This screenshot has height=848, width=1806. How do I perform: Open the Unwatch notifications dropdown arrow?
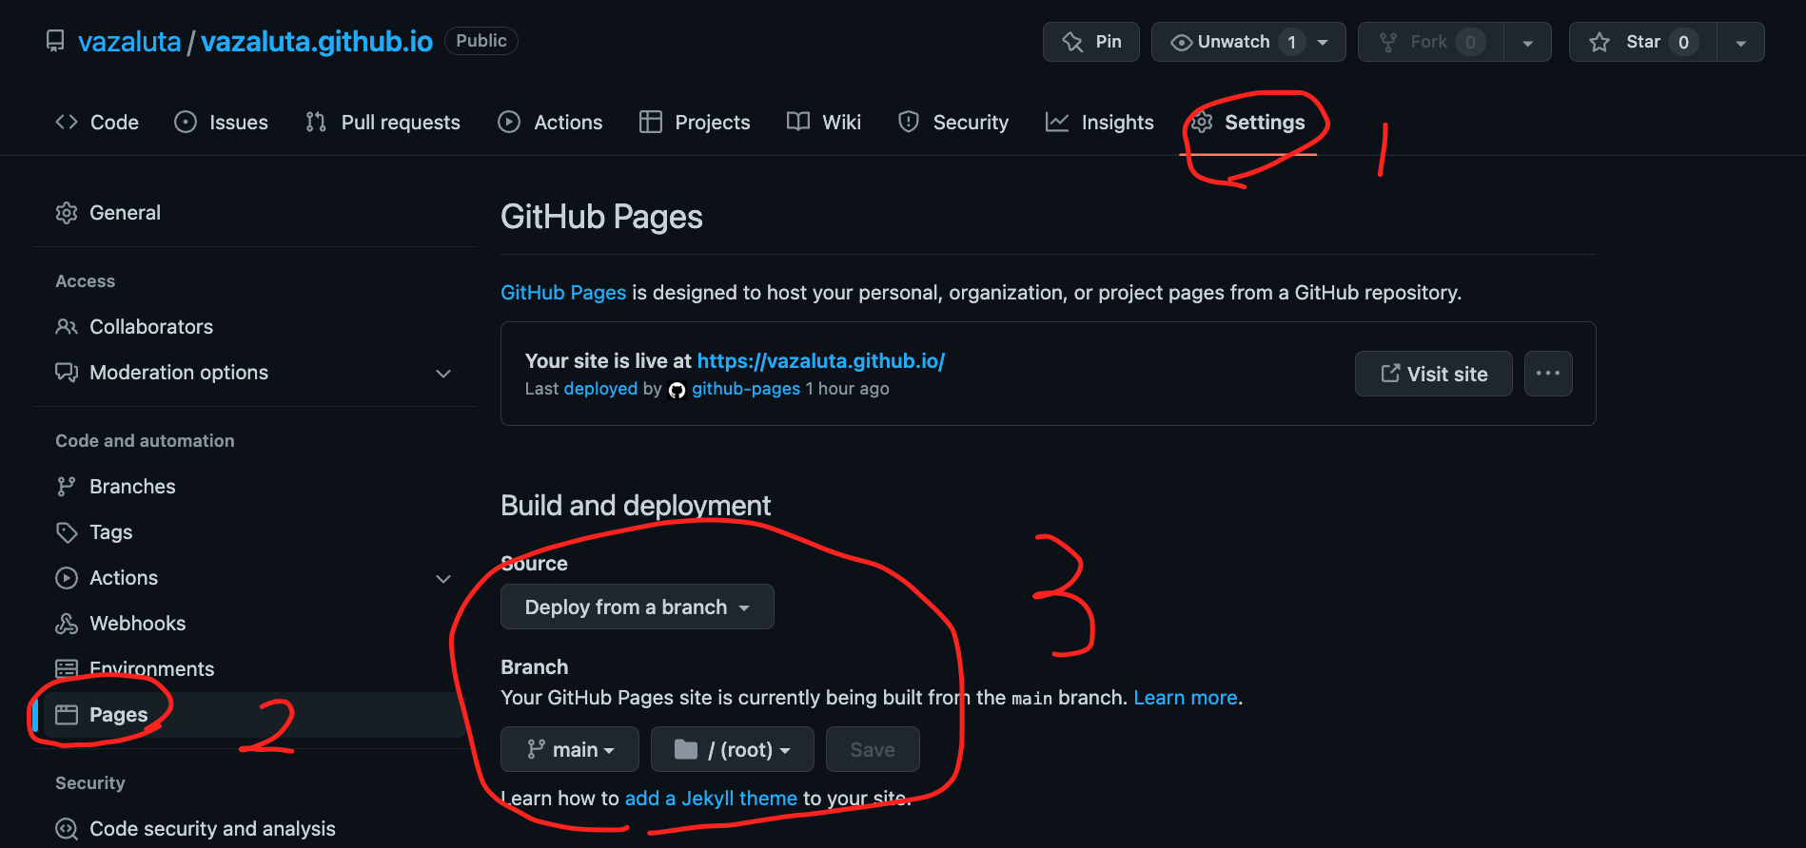(x=1323, y=42)
